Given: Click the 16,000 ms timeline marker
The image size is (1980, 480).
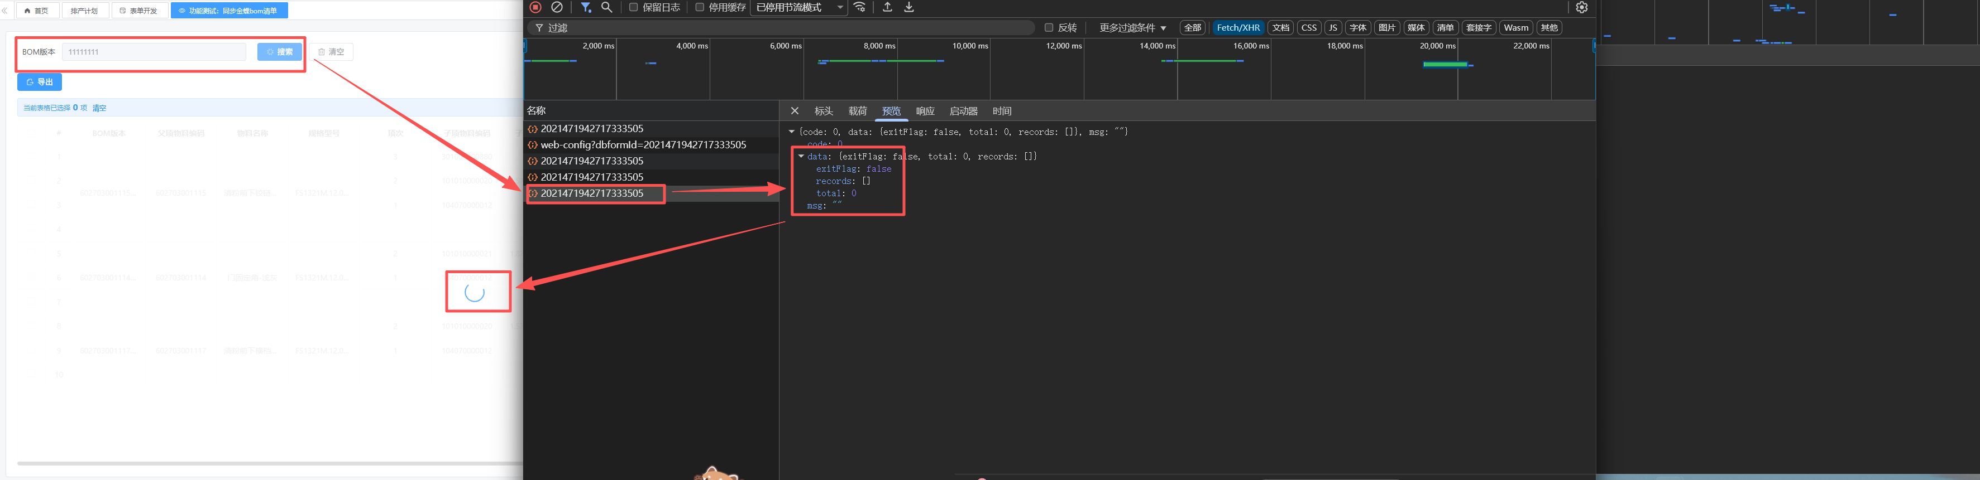Looking at the screenshot, I should 1251,46.
